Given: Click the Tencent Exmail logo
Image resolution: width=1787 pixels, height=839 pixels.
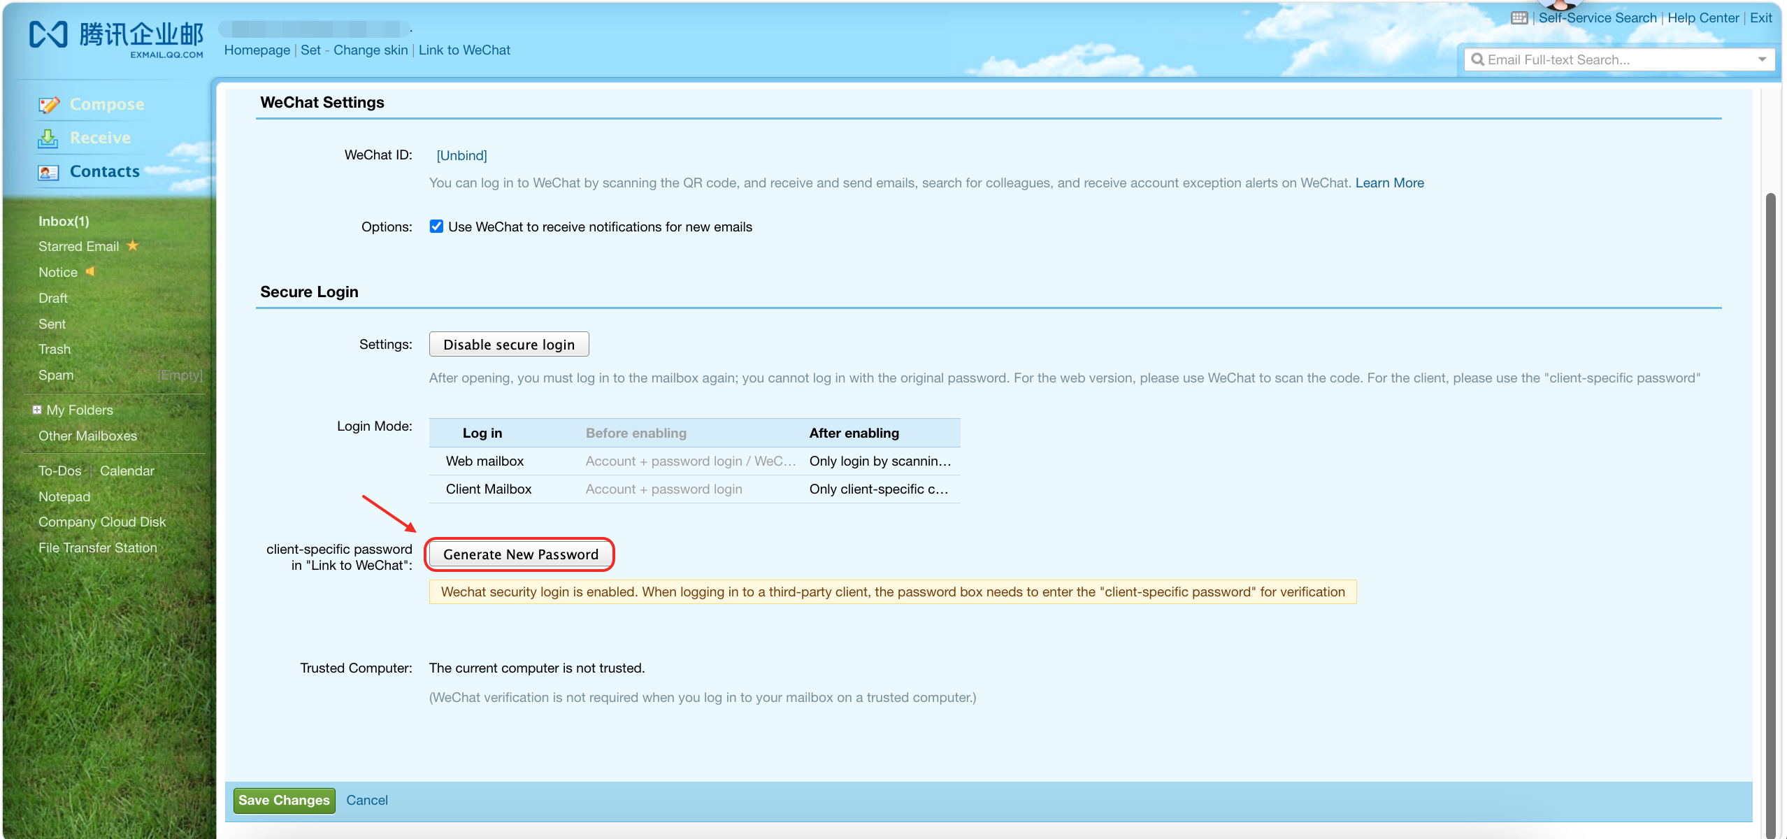Looking at the screenshot, I should pyautogui.click(x=116, y=39).
